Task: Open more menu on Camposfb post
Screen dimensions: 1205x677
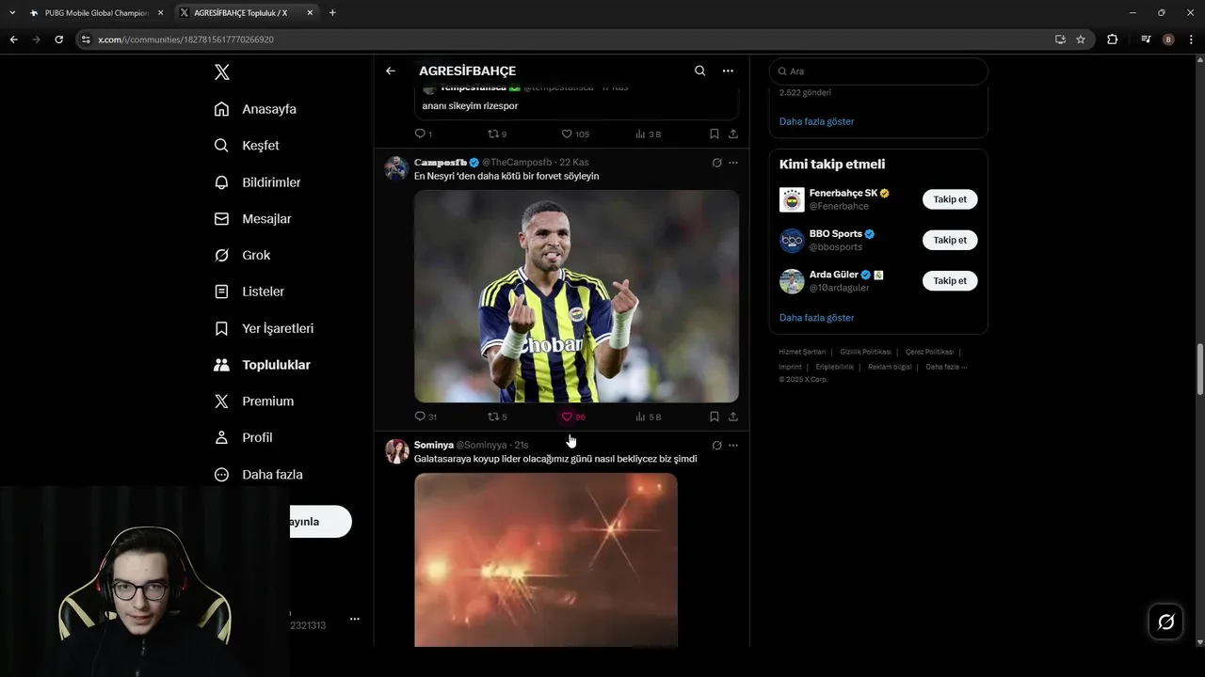Action: [x=733, y=163]
